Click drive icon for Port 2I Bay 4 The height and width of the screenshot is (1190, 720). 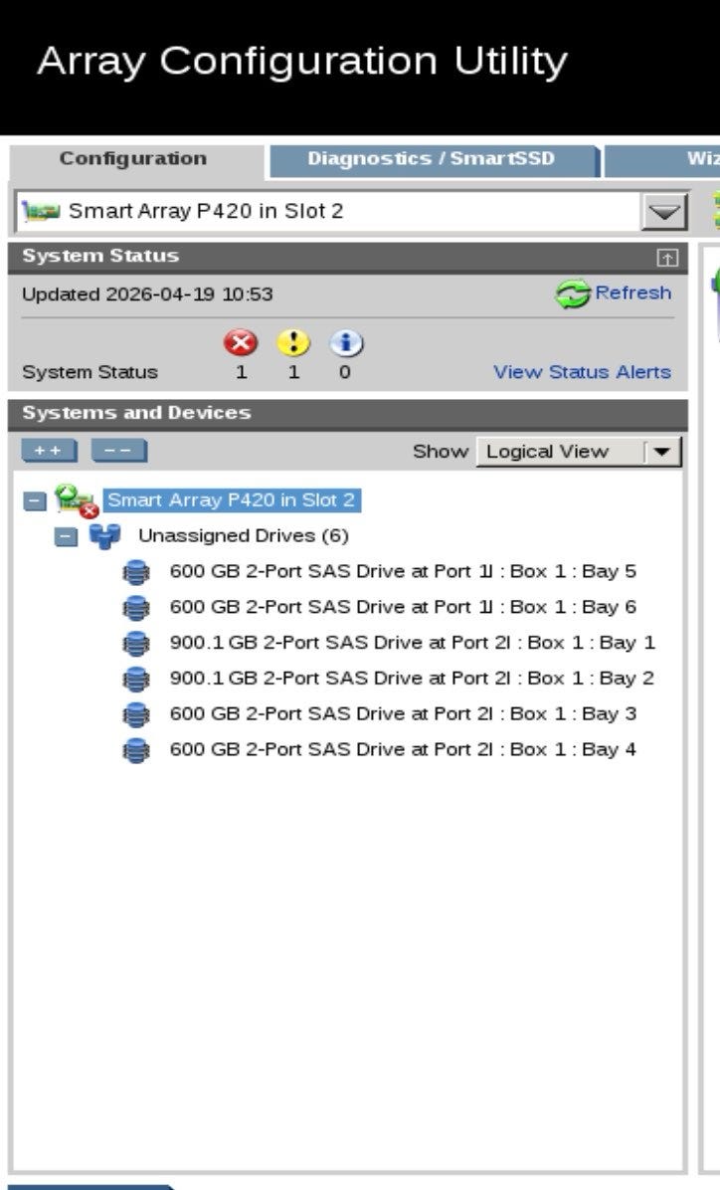tap(136, 750)
